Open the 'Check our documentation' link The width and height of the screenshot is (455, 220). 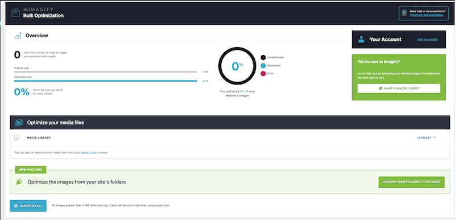[x=427, y=15]
